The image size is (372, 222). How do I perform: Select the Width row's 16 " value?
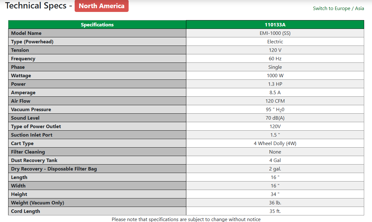[x=275, y=186]
